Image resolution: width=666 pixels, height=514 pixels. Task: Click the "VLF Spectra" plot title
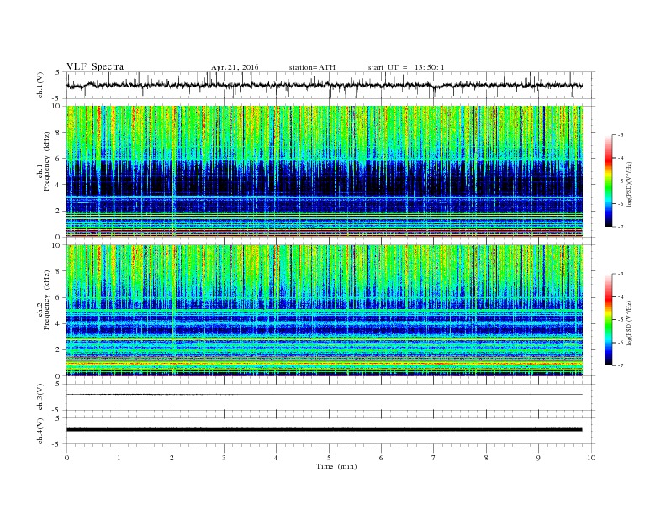coord(95,66)
